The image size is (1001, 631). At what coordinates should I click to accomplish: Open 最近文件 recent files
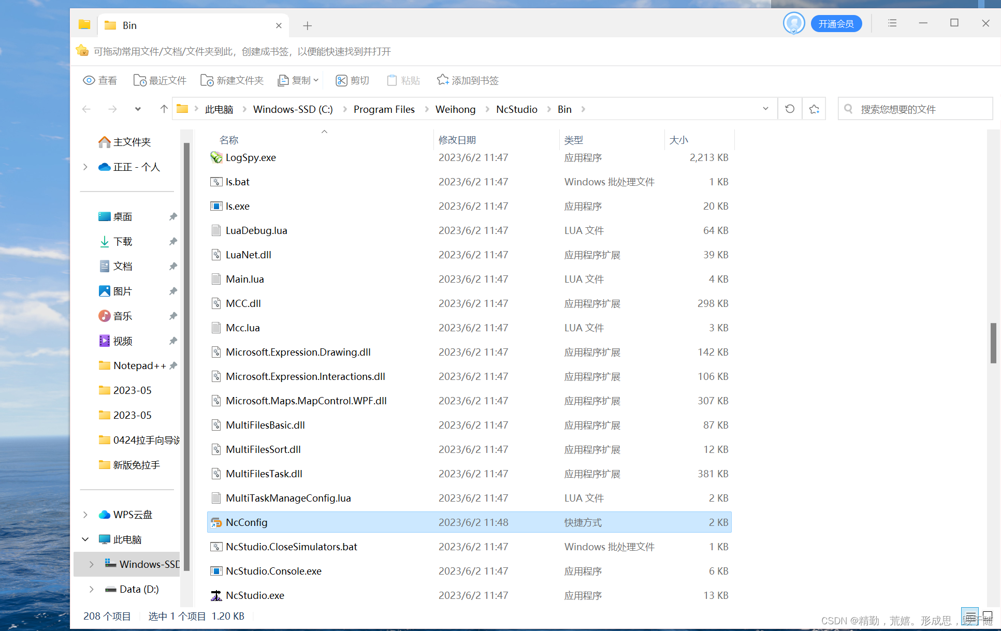pyautogui.click(x=160, y=80)
